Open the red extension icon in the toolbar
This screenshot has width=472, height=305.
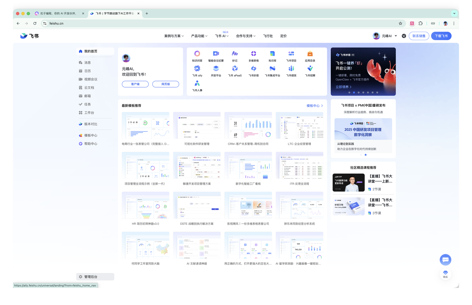(x=412, y=23)
